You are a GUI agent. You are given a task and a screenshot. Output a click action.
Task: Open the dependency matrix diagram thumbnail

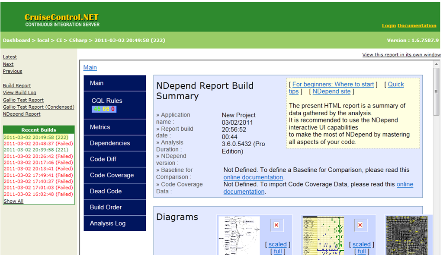[323, 236]
